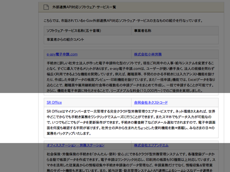Click the 事業者からの紹介コメント header cell
Screen dimensions: 230x172
131,39
